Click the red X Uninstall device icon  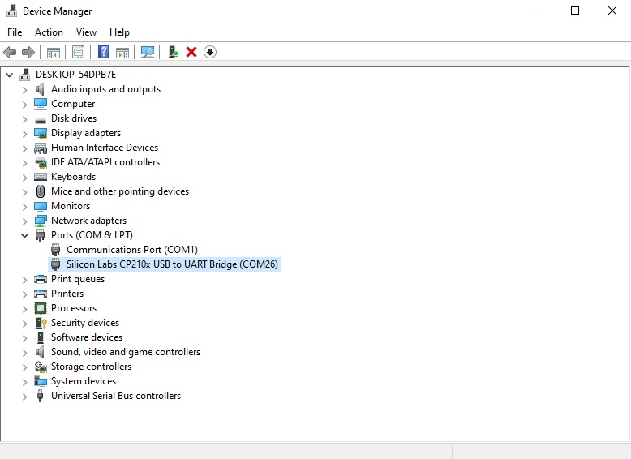191,52
